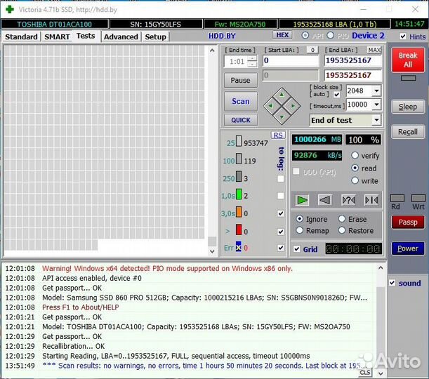Click the CLS clear log button
This screenshot has height=379, width=429.
click(365, 373)
